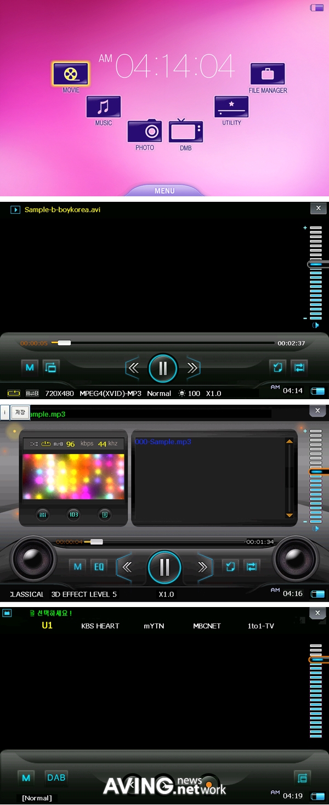Open the UTILITY icon

click(x=231, y=106)
